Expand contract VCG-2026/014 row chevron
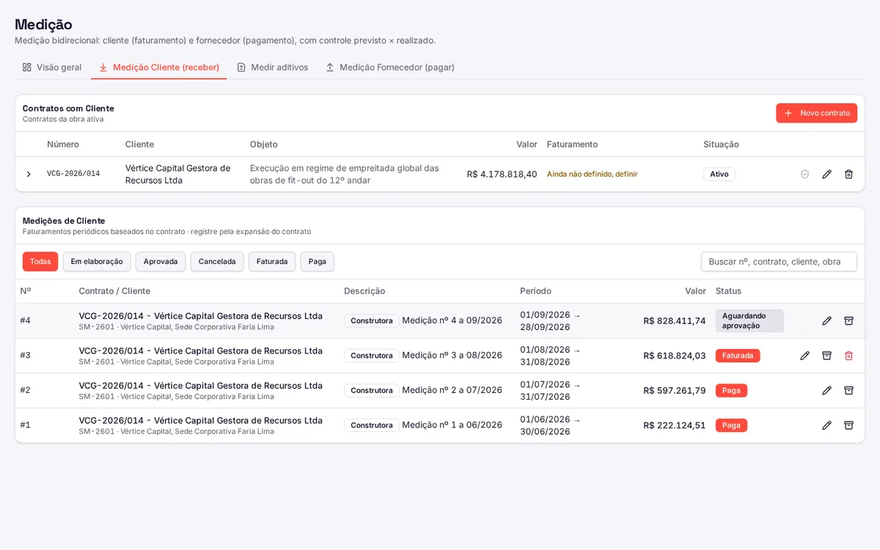 point(29,175)
